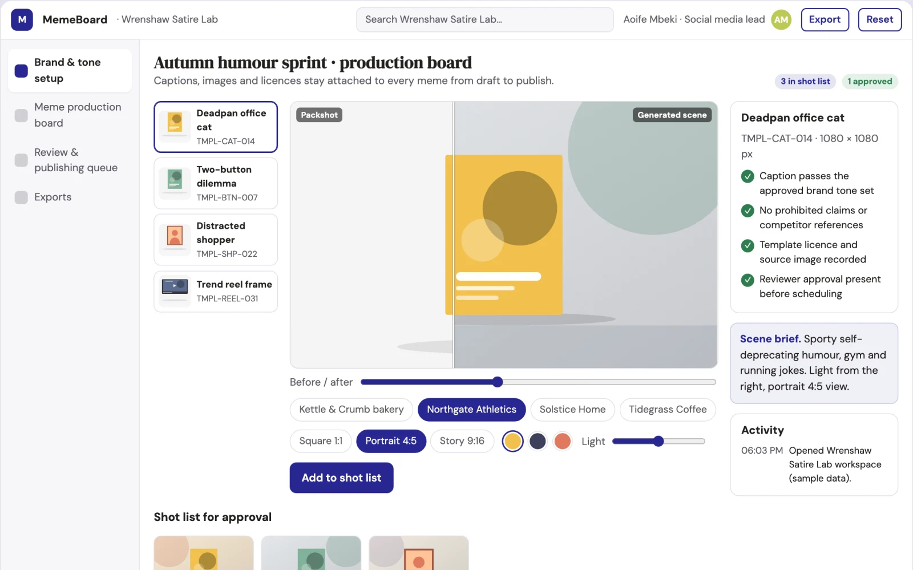Click the check icon beside No prohibited claims
Screen dimensions: 913x570
tap(748, 211)
